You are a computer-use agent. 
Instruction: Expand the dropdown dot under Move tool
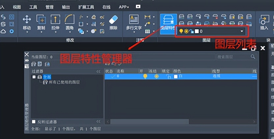point(27,32)
